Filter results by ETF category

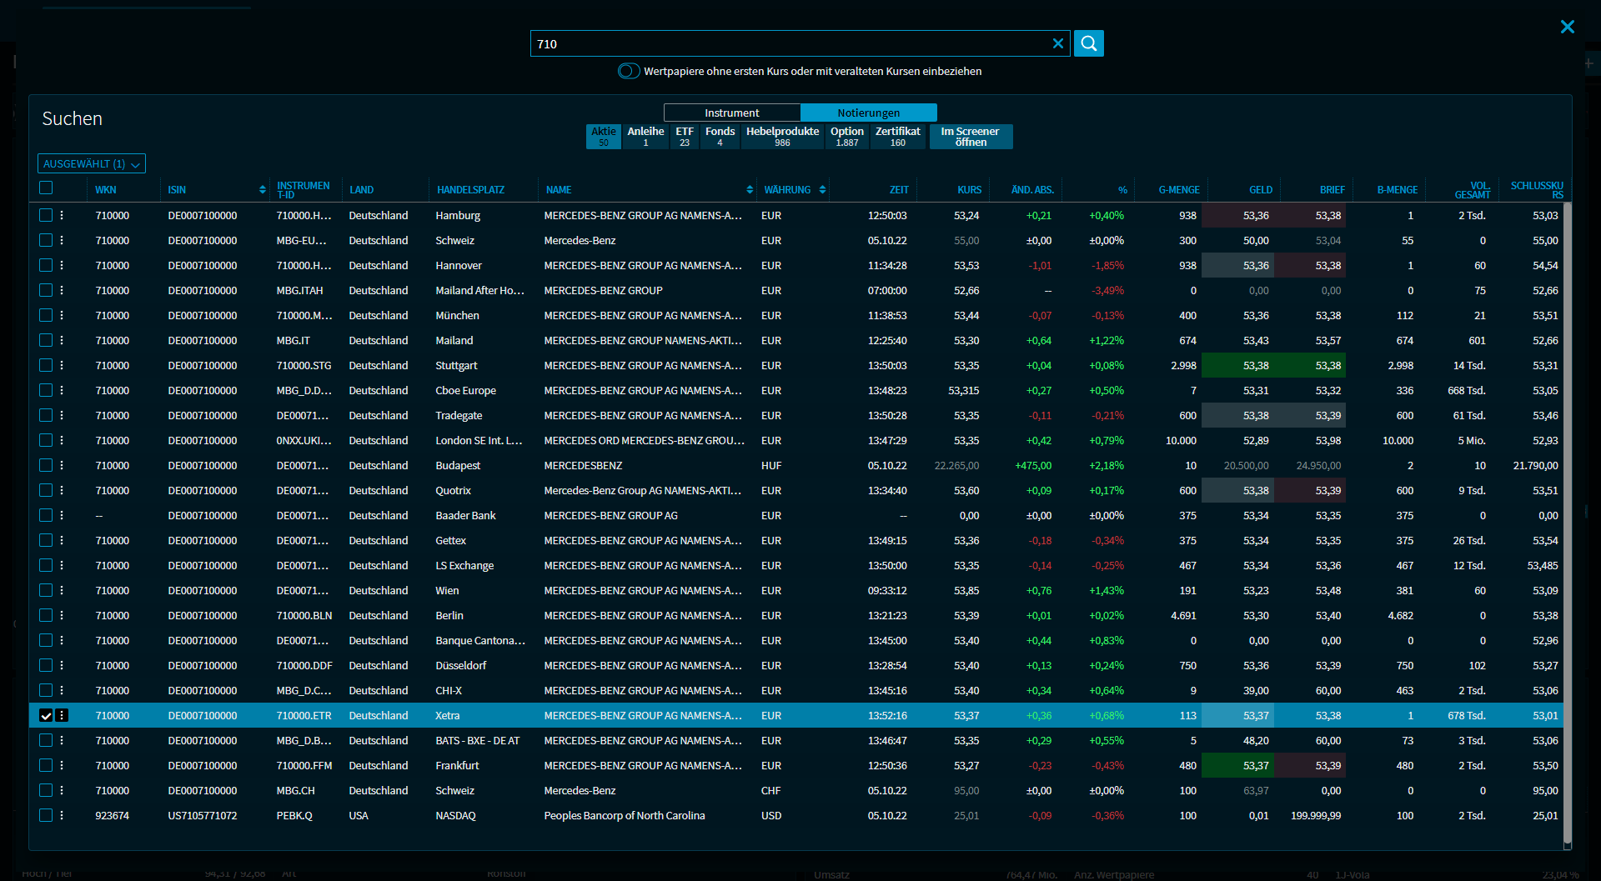684,137
